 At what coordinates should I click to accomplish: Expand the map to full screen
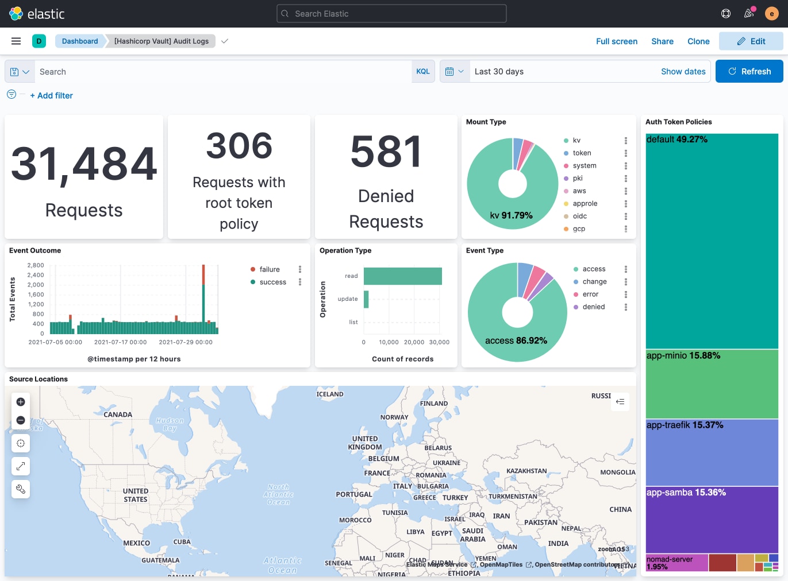pyautogui.click(x=21, y=466)
